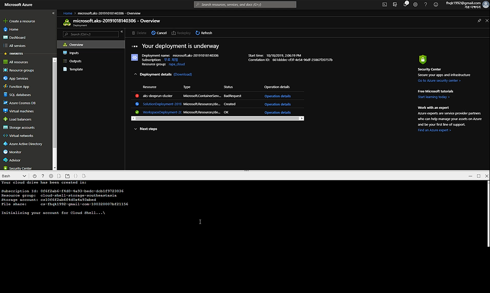Screen dimensions: 490x293
Task: Open Directory and subscription filter icon
Action: [x=395, y=4]
